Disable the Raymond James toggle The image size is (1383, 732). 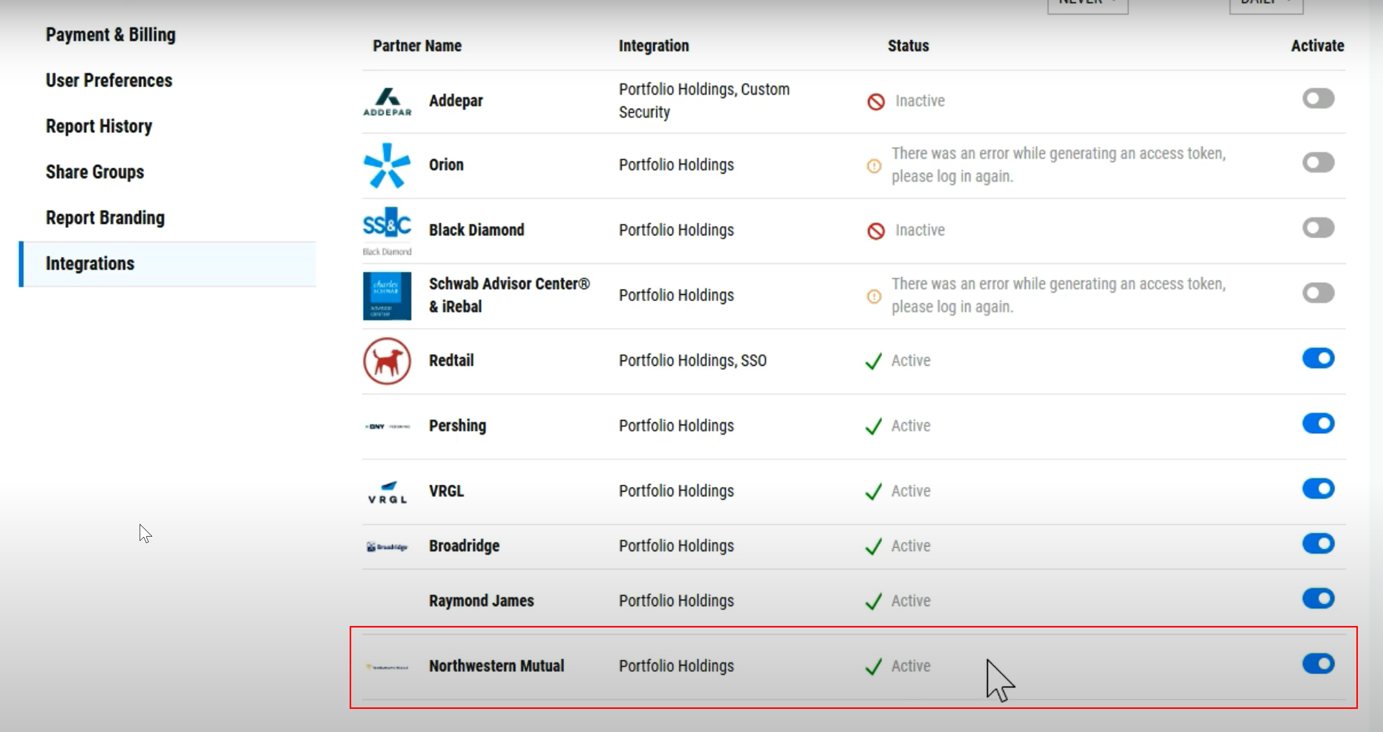pyautogui.click(x=1318, y=599)
